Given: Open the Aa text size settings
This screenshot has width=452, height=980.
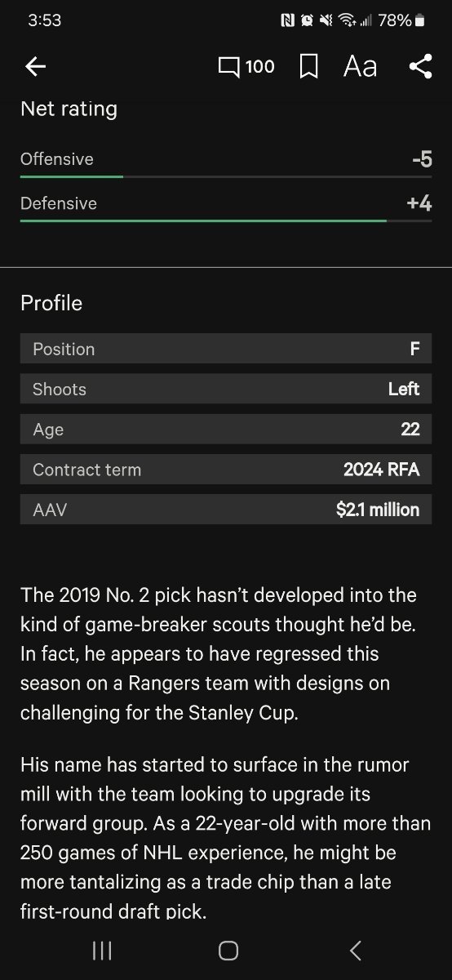Looking at the screenshot, I should pos(360,67).
